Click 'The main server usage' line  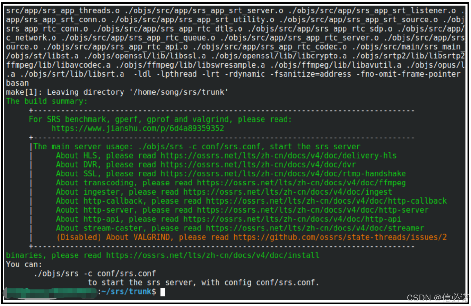click(x=197, y=147)
